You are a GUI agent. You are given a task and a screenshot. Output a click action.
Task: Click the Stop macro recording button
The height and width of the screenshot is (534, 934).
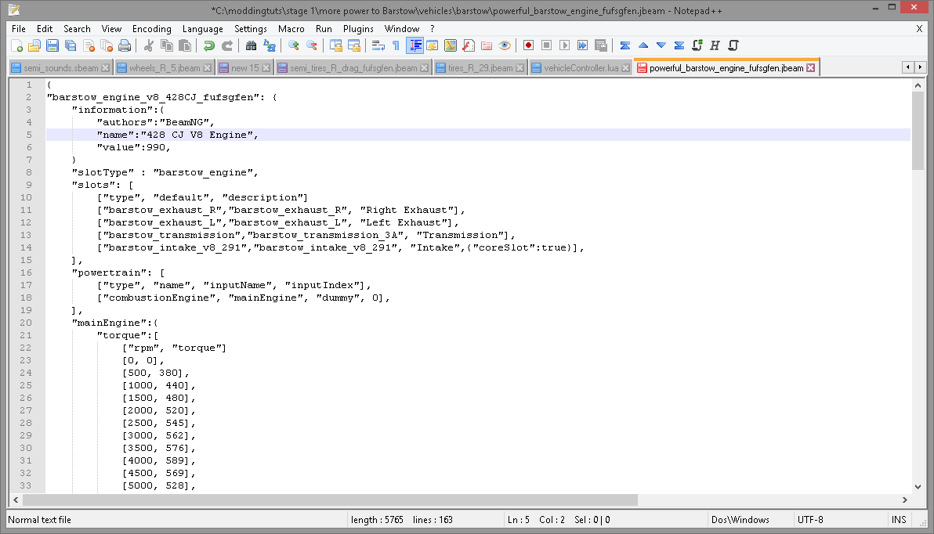[x=546, y=46]
